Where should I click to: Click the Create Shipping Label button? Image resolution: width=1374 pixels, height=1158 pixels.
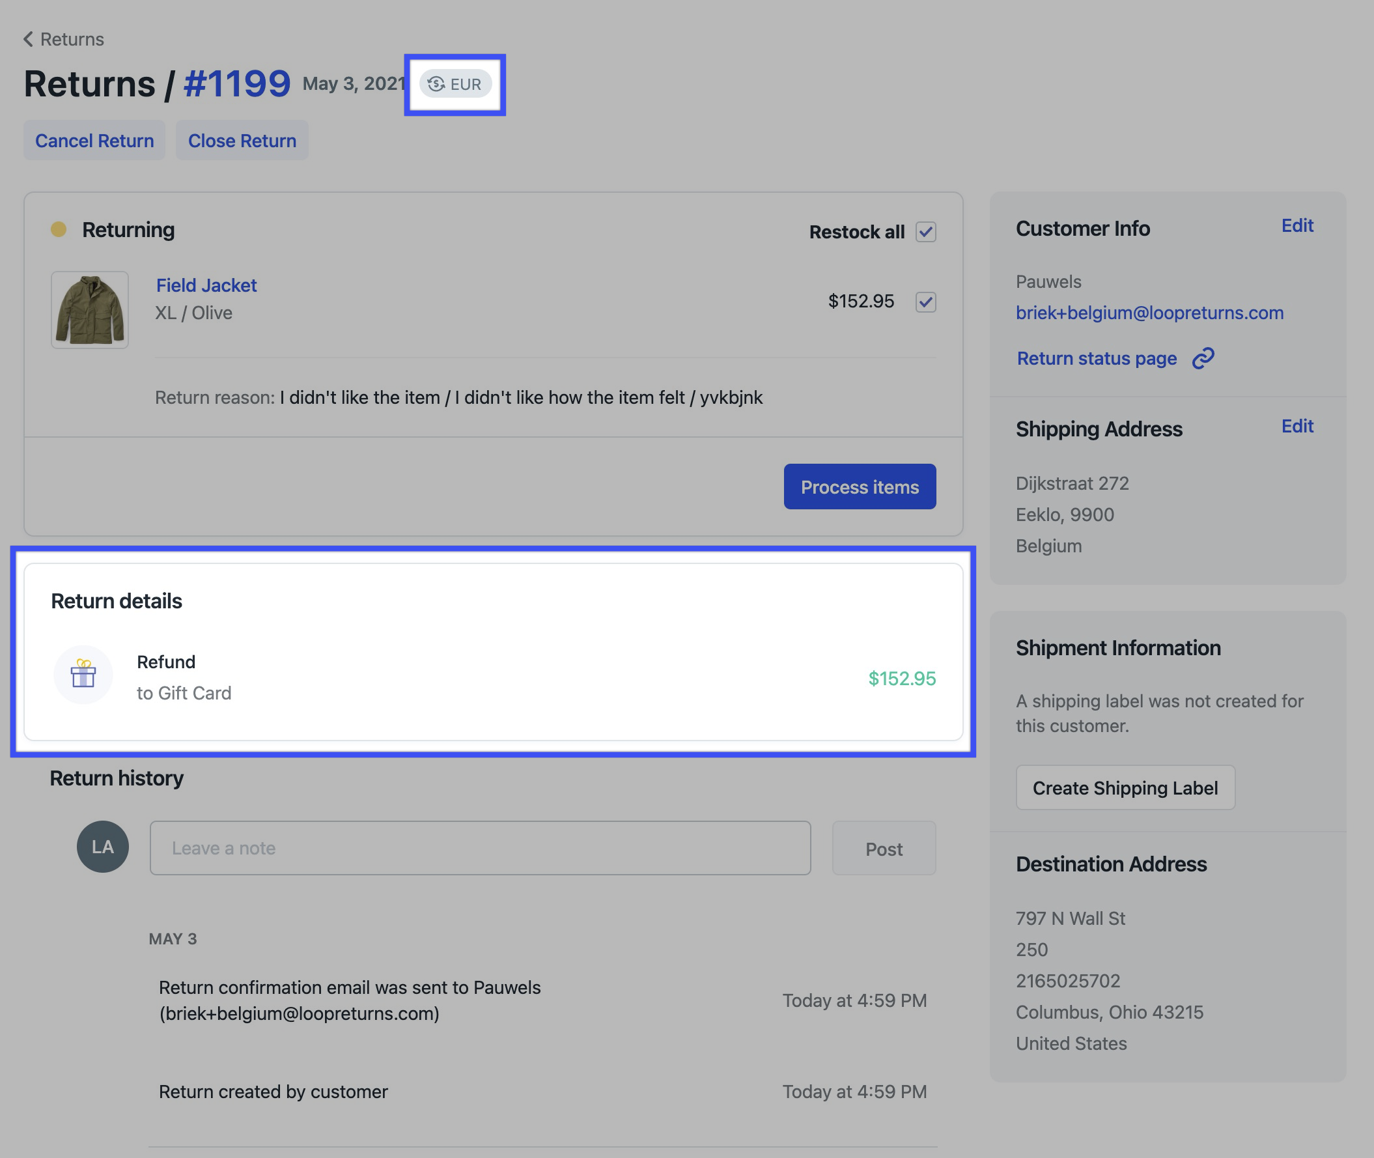1125,787
